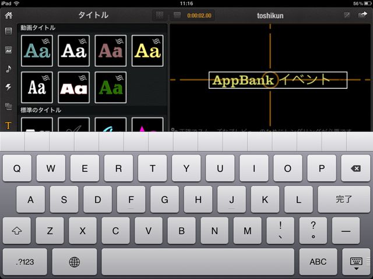Tap the L key
The width and height of the screenshot is (373, 279).
tap(298, 199)
